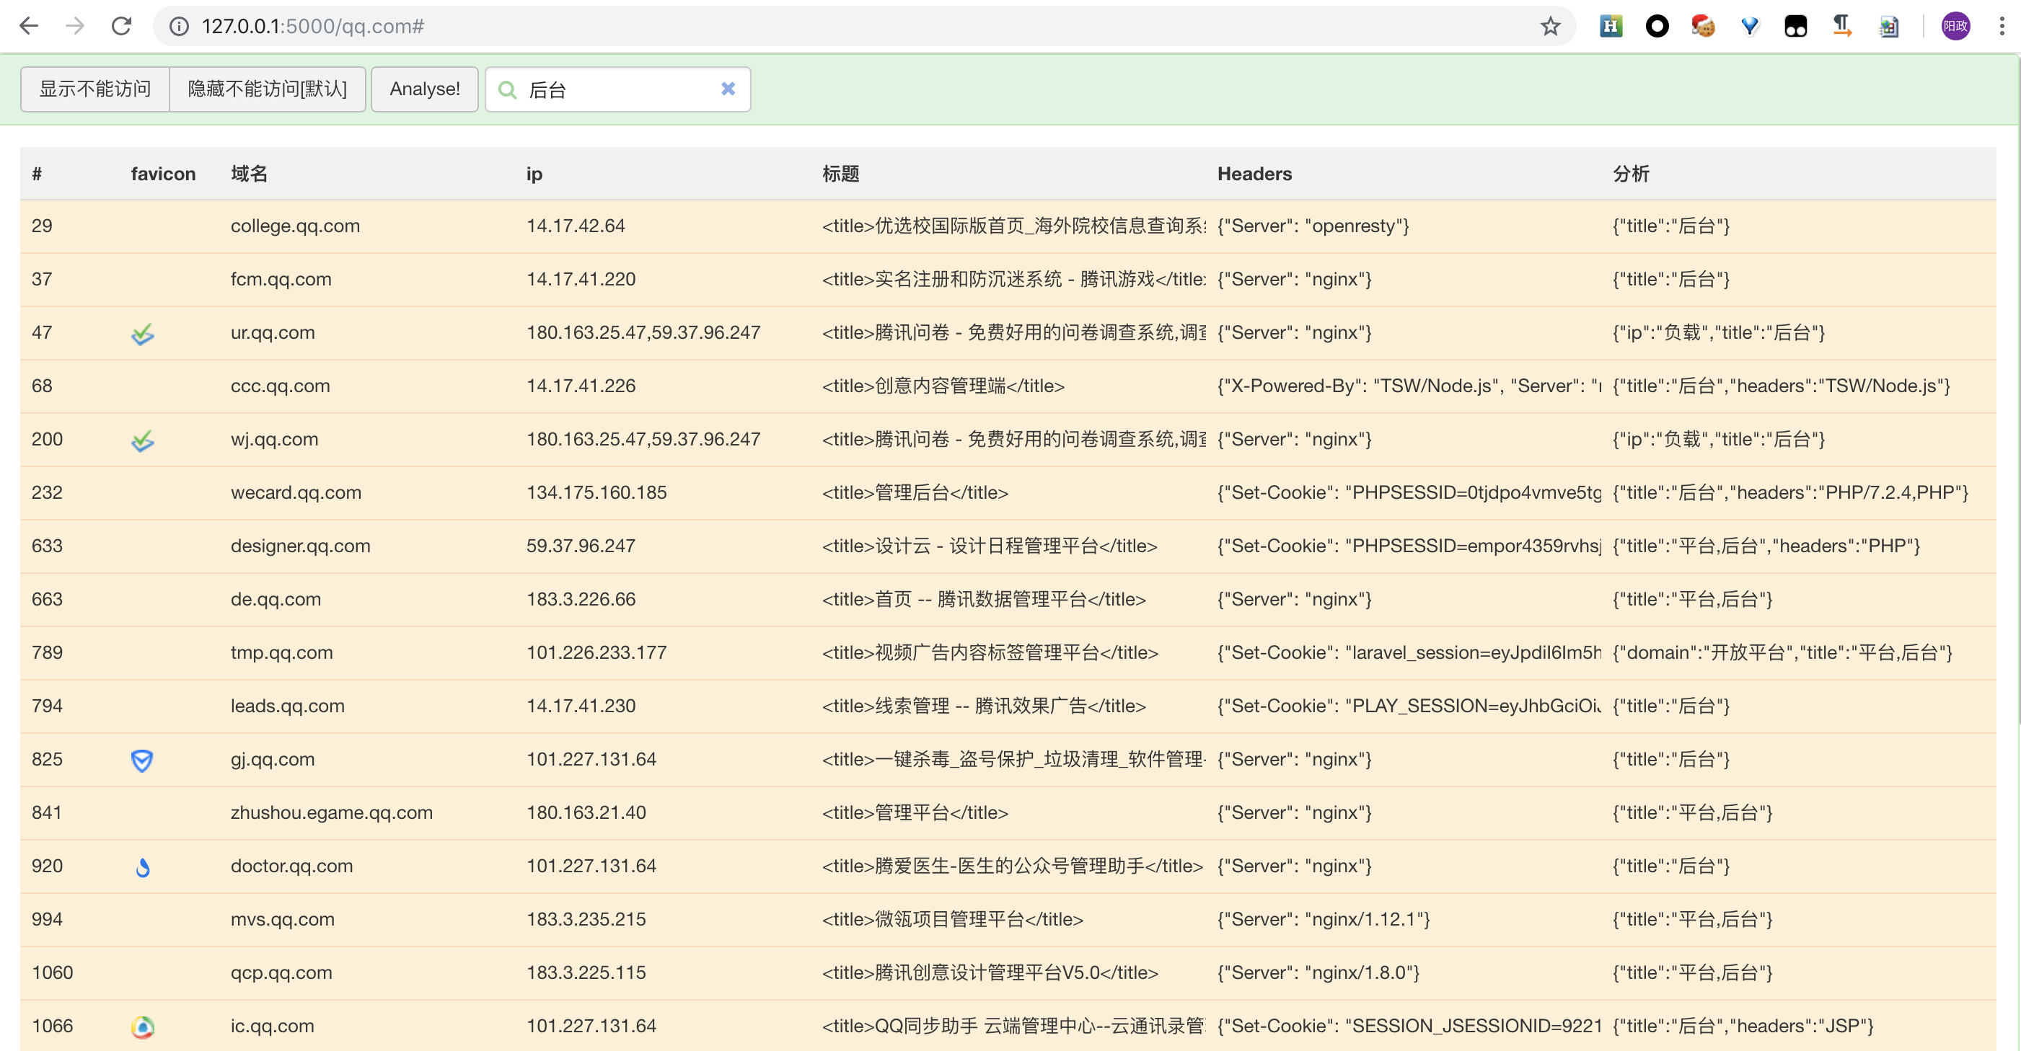Screen dimensions: 2021x1051
Task: Click IP 101.226.233.177
Action: point(596,653)
